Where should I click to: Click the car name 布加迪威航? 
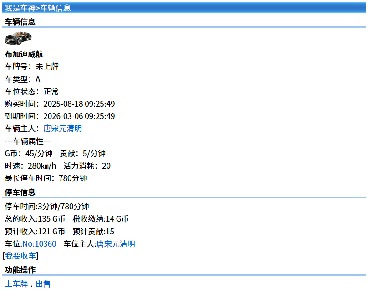[x=24, y=54]
